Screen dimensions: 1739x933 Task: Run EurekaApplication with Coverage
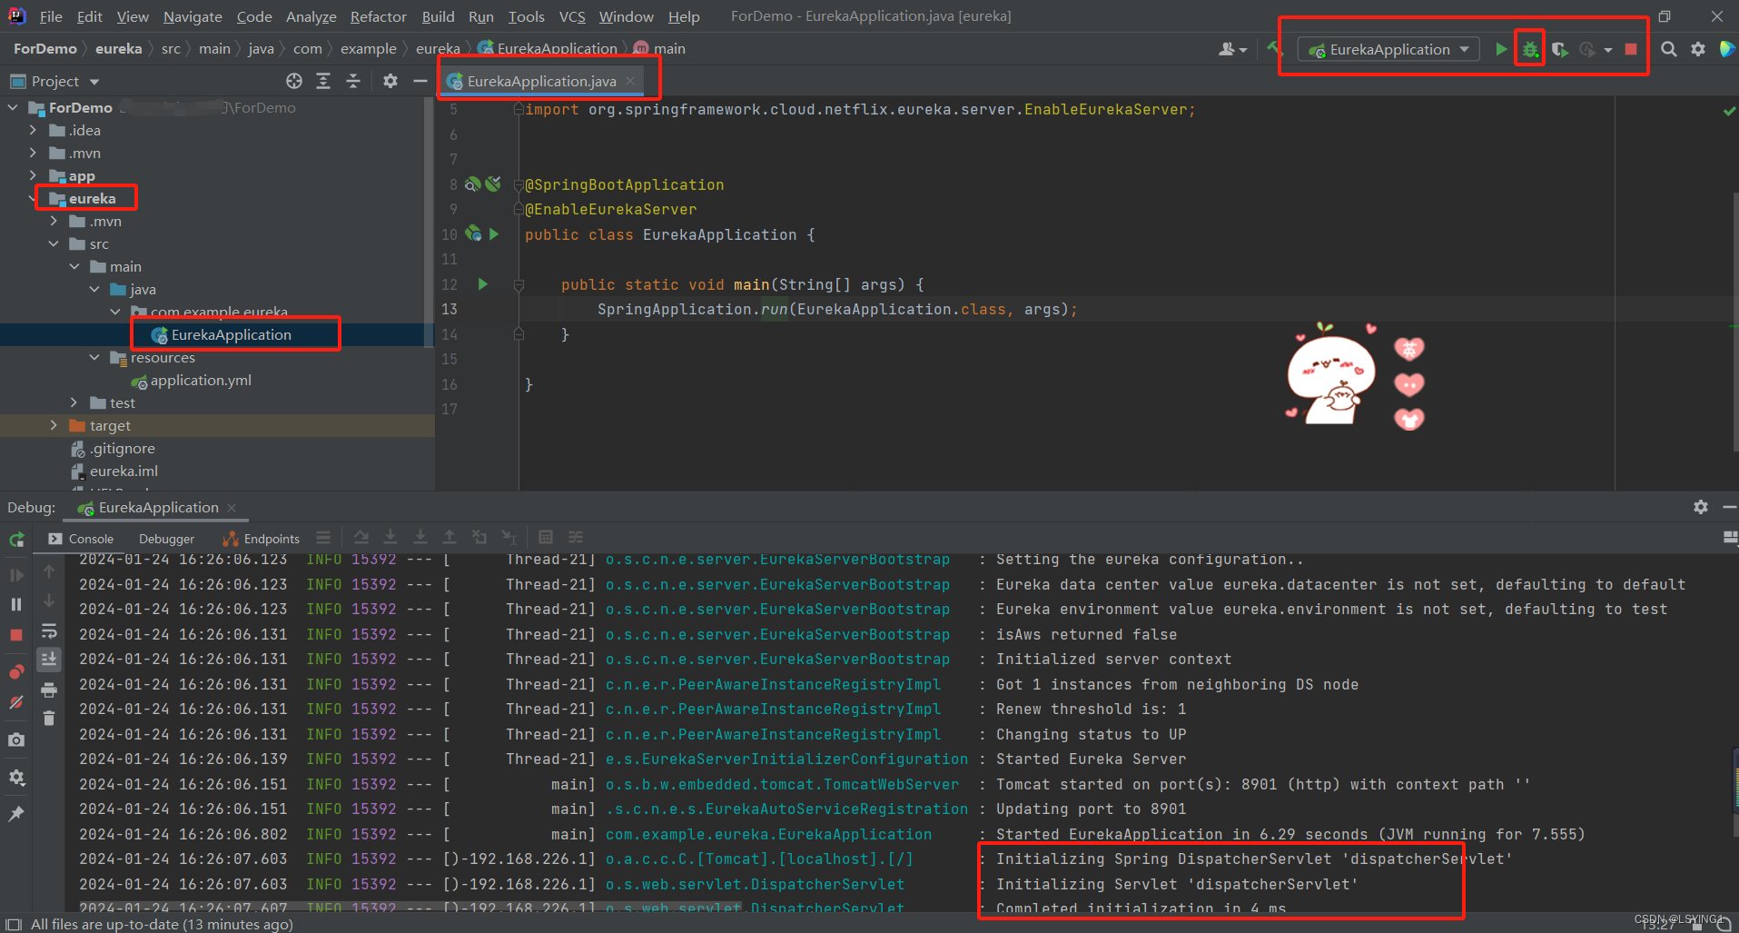point(1559,49)
